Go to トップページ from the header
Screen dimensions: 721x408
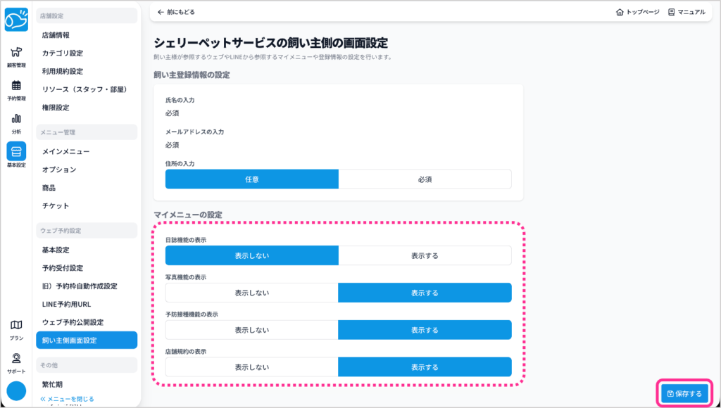pyautogui.click(x=637, y=12)
